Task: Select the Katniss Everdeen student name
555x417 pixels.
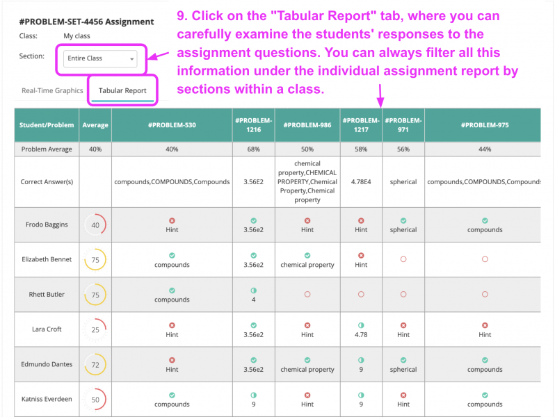Action: pos(47,399)
